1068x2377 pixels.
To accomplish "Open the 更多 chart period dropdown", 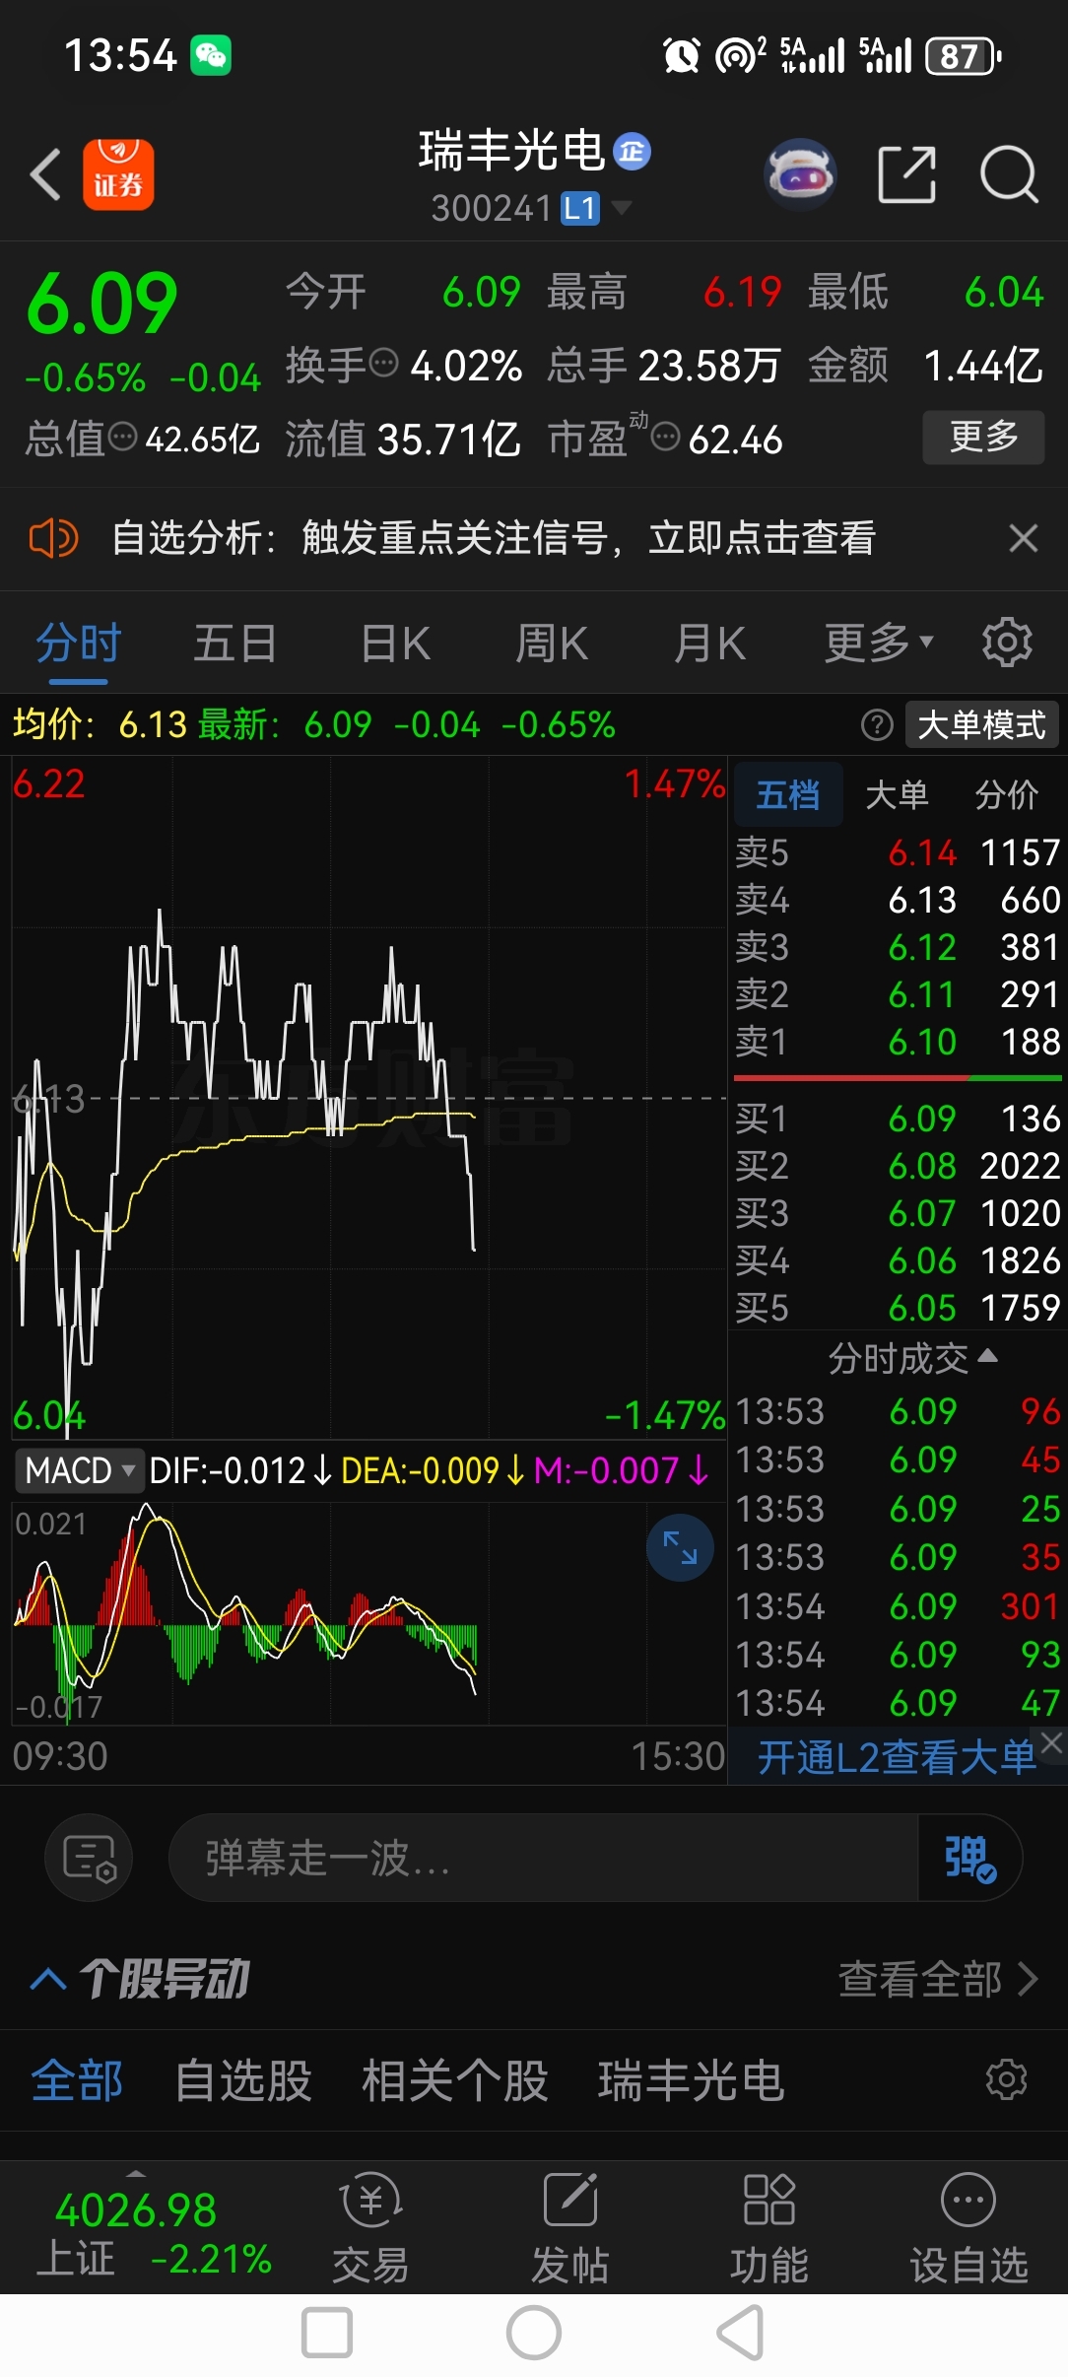I will (x=879, y=643).
